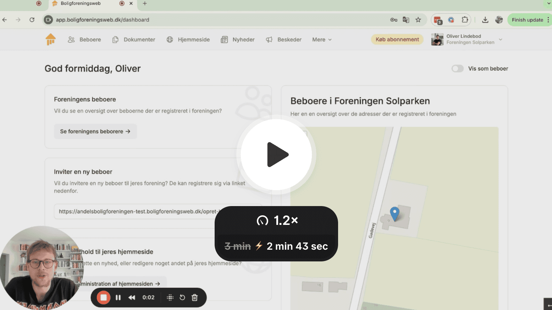Change playback speed via the 1.2× control

(x=277, y=221)
